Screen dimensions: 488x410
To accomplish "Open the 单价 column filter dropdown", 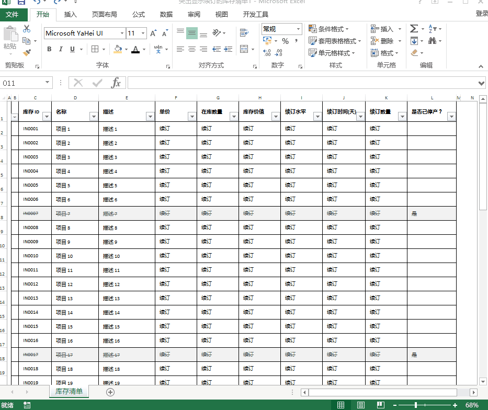I will pos(192,117).
